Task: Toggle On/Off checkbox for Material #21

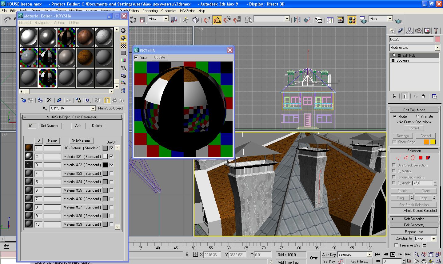Action: [111, 156]
